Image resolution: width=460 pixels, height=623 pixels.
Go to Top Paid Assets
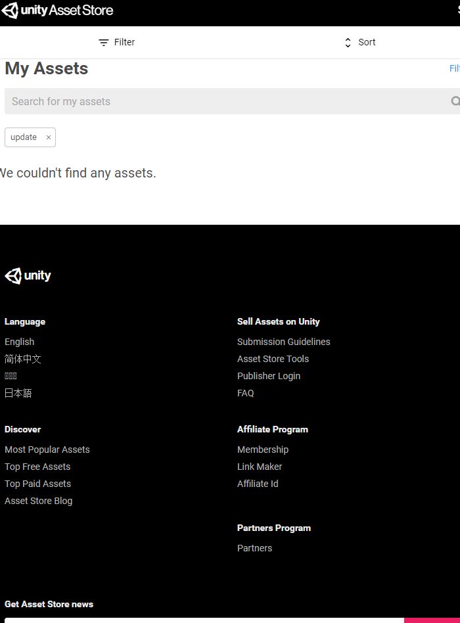click(x=38, y=484)
